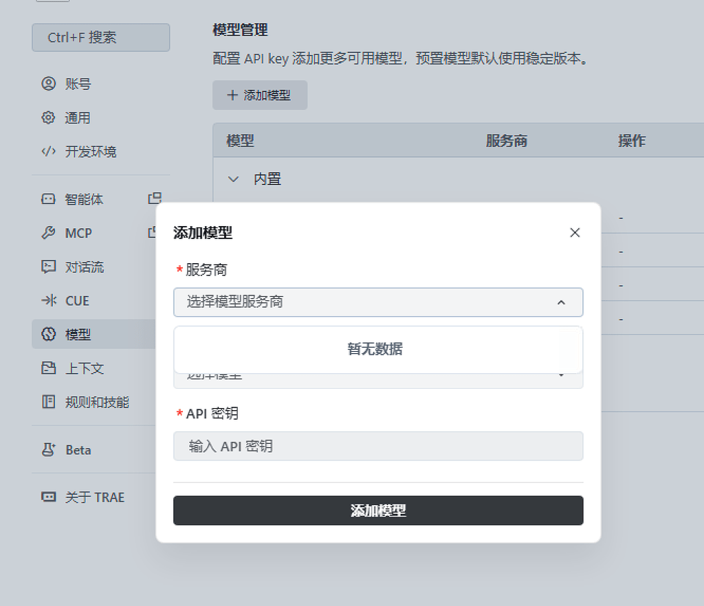Viewport: 704px width, 606px height.
Task: Collapse the 选择模型服务商 provider dropdown
Action: [378, 302]
